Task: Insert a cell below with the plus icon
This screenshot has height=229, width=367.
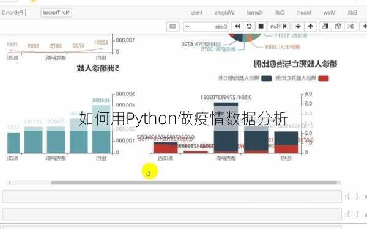Action: click(x=364, y=26)
